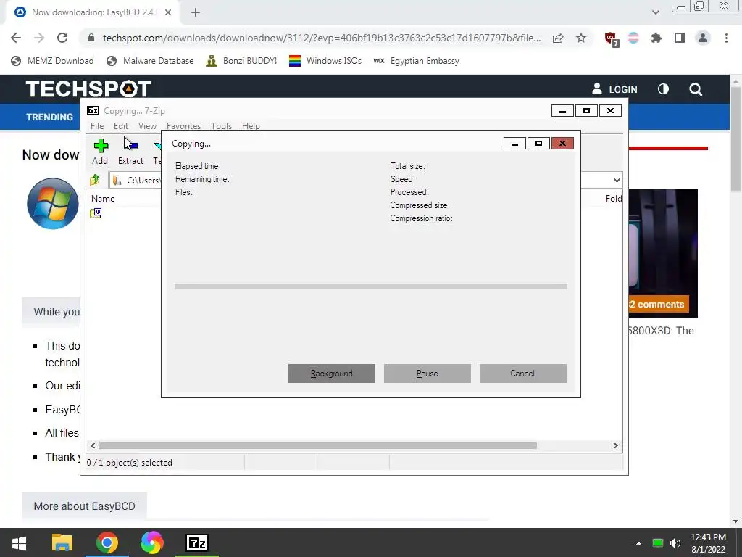
Task: Click the LOGIN link on TechSpot
Action: click(614, 89)
